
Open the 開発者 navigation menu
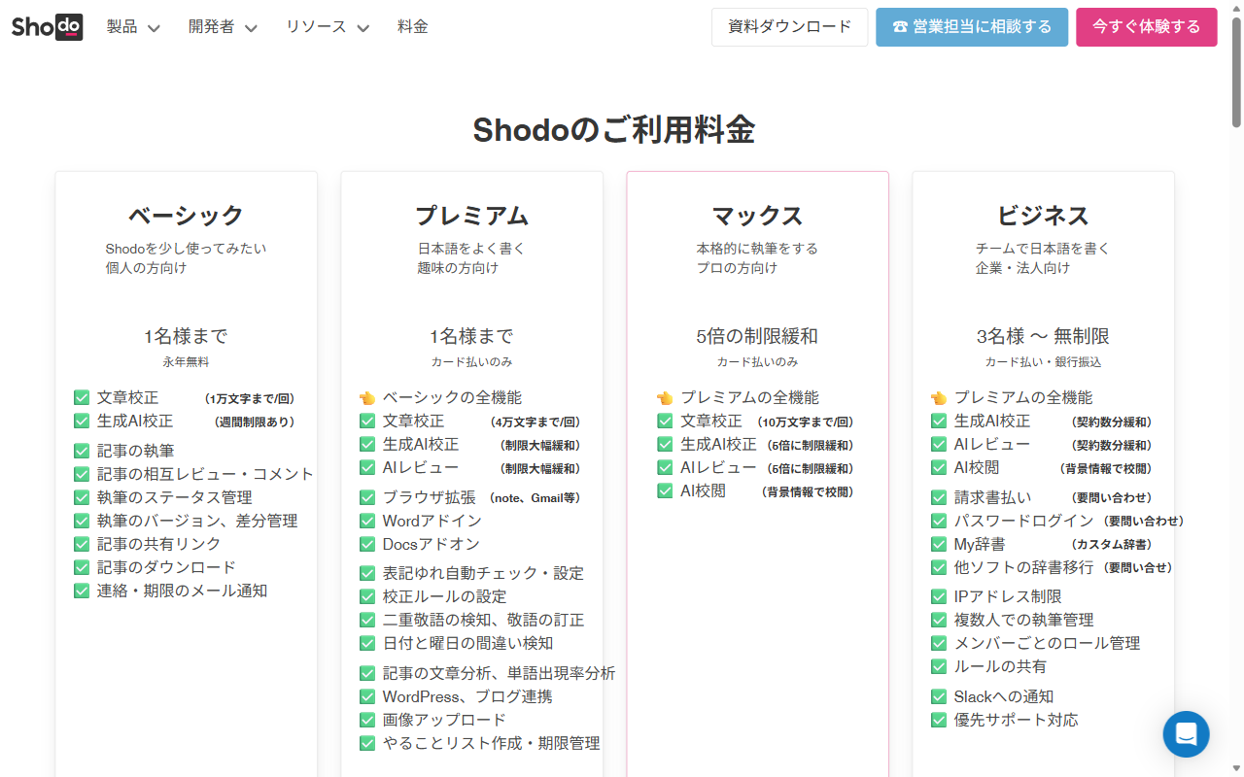click(x=223, y=27)
